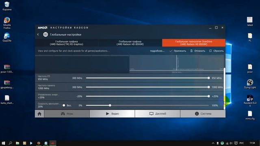Go back with the arrow beside Глобальные настройки
260x146 pixels.
pos(38,34)
